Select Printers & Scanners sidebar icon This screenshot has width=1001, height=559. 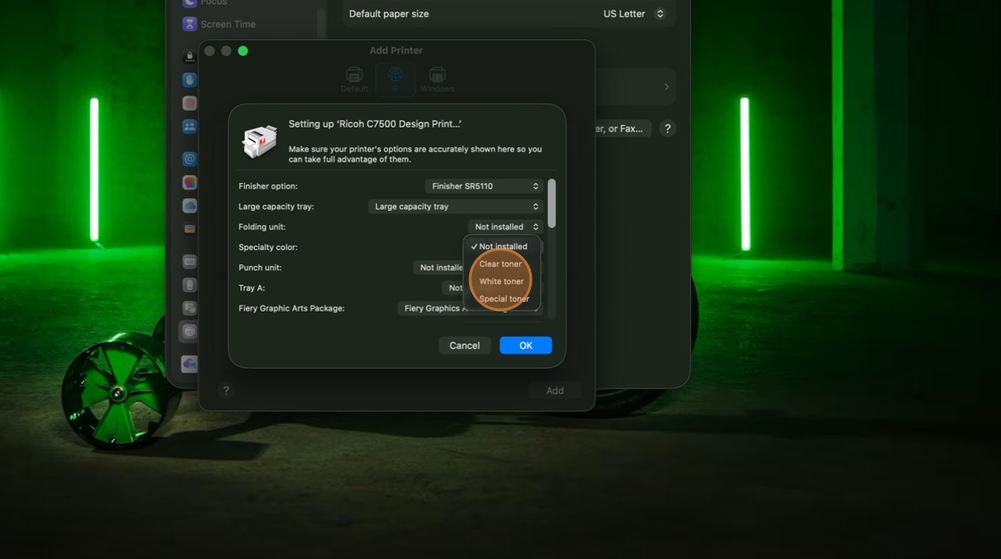coord(189,331)
